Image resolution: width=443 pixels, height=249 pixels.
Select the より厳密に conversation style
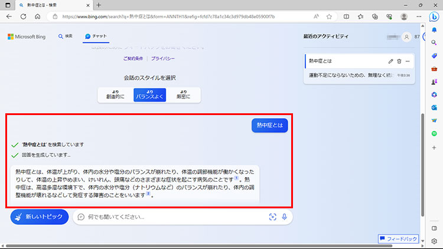pyautogui.click(x=183, y=94)
